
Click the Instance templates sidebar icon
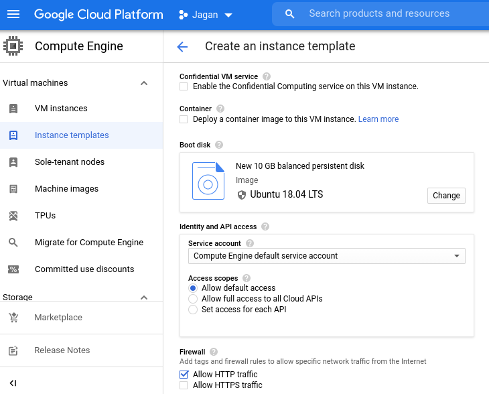pos(13,135)
